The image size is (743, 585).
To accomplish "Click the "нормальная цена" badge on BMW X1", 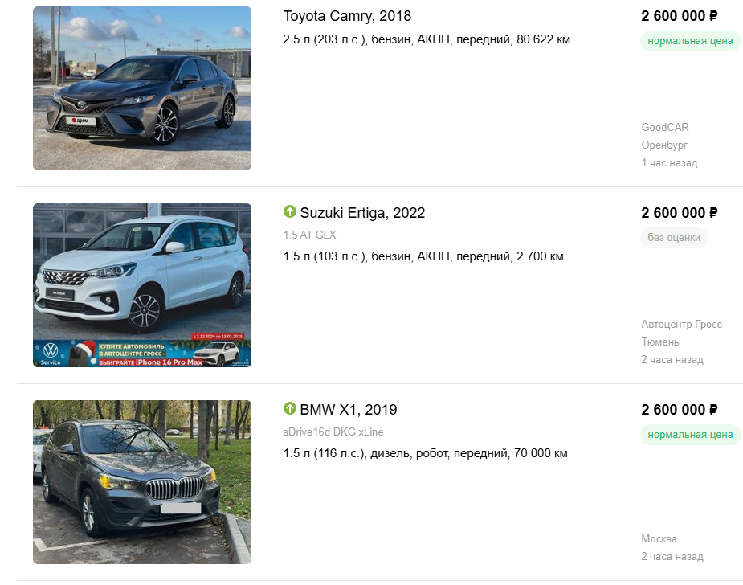I will pyautogui.click(x=690, y=434).
